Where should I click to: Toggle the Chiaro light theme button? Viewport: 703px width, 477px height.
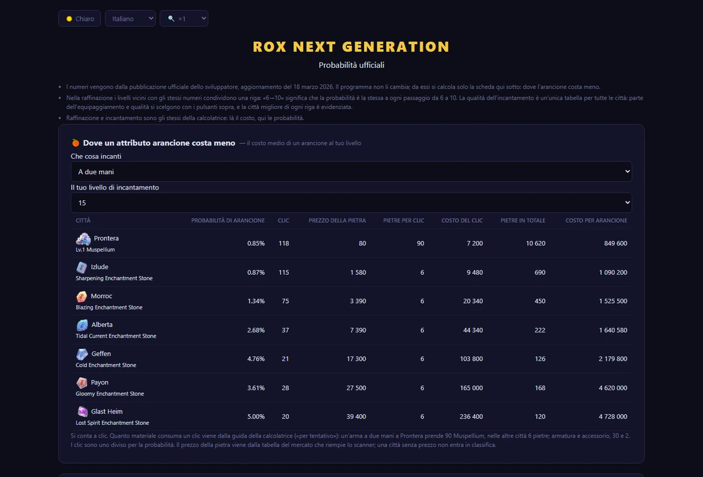(x=79, y=18)
